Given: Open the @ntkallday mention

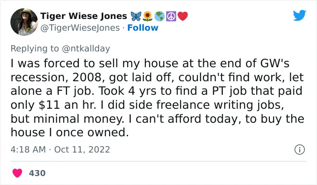Looking at the screenshot, I should click(86, 49).
